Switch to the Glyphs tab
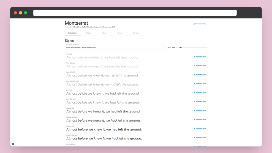 tap(88, 33)
